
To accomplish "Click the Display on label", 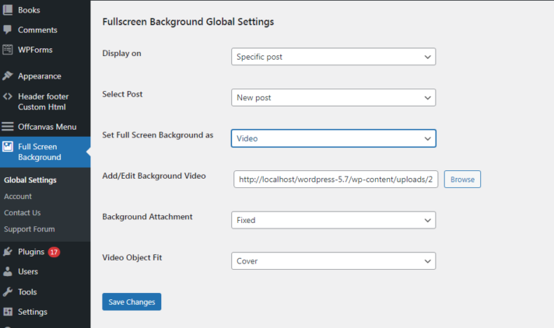I will point(121,54).
